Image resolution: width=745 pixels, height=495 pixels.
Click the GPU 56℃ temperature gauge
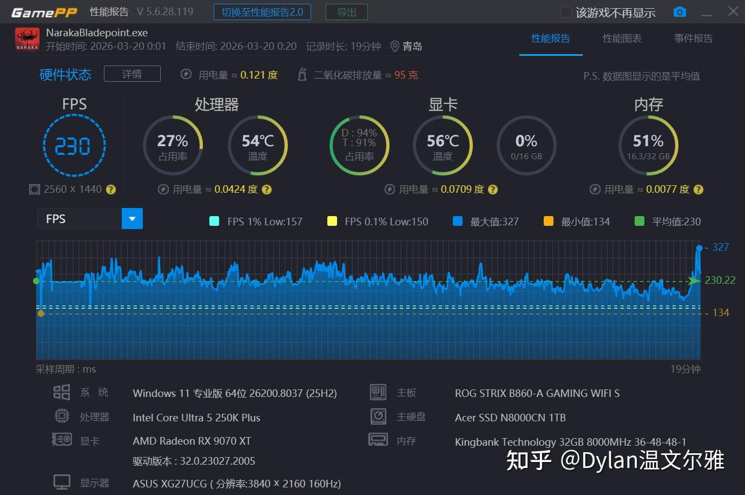(443, 145)
